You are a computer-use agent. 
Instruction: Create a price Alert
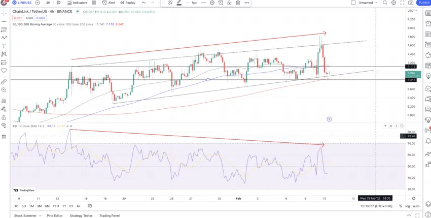tap(109, 3)
